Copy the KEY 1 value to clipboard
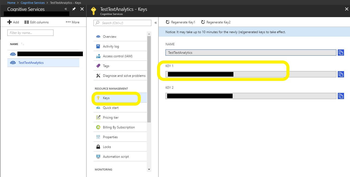This screenshot has height=177, width=350. [x=341, y=74]
